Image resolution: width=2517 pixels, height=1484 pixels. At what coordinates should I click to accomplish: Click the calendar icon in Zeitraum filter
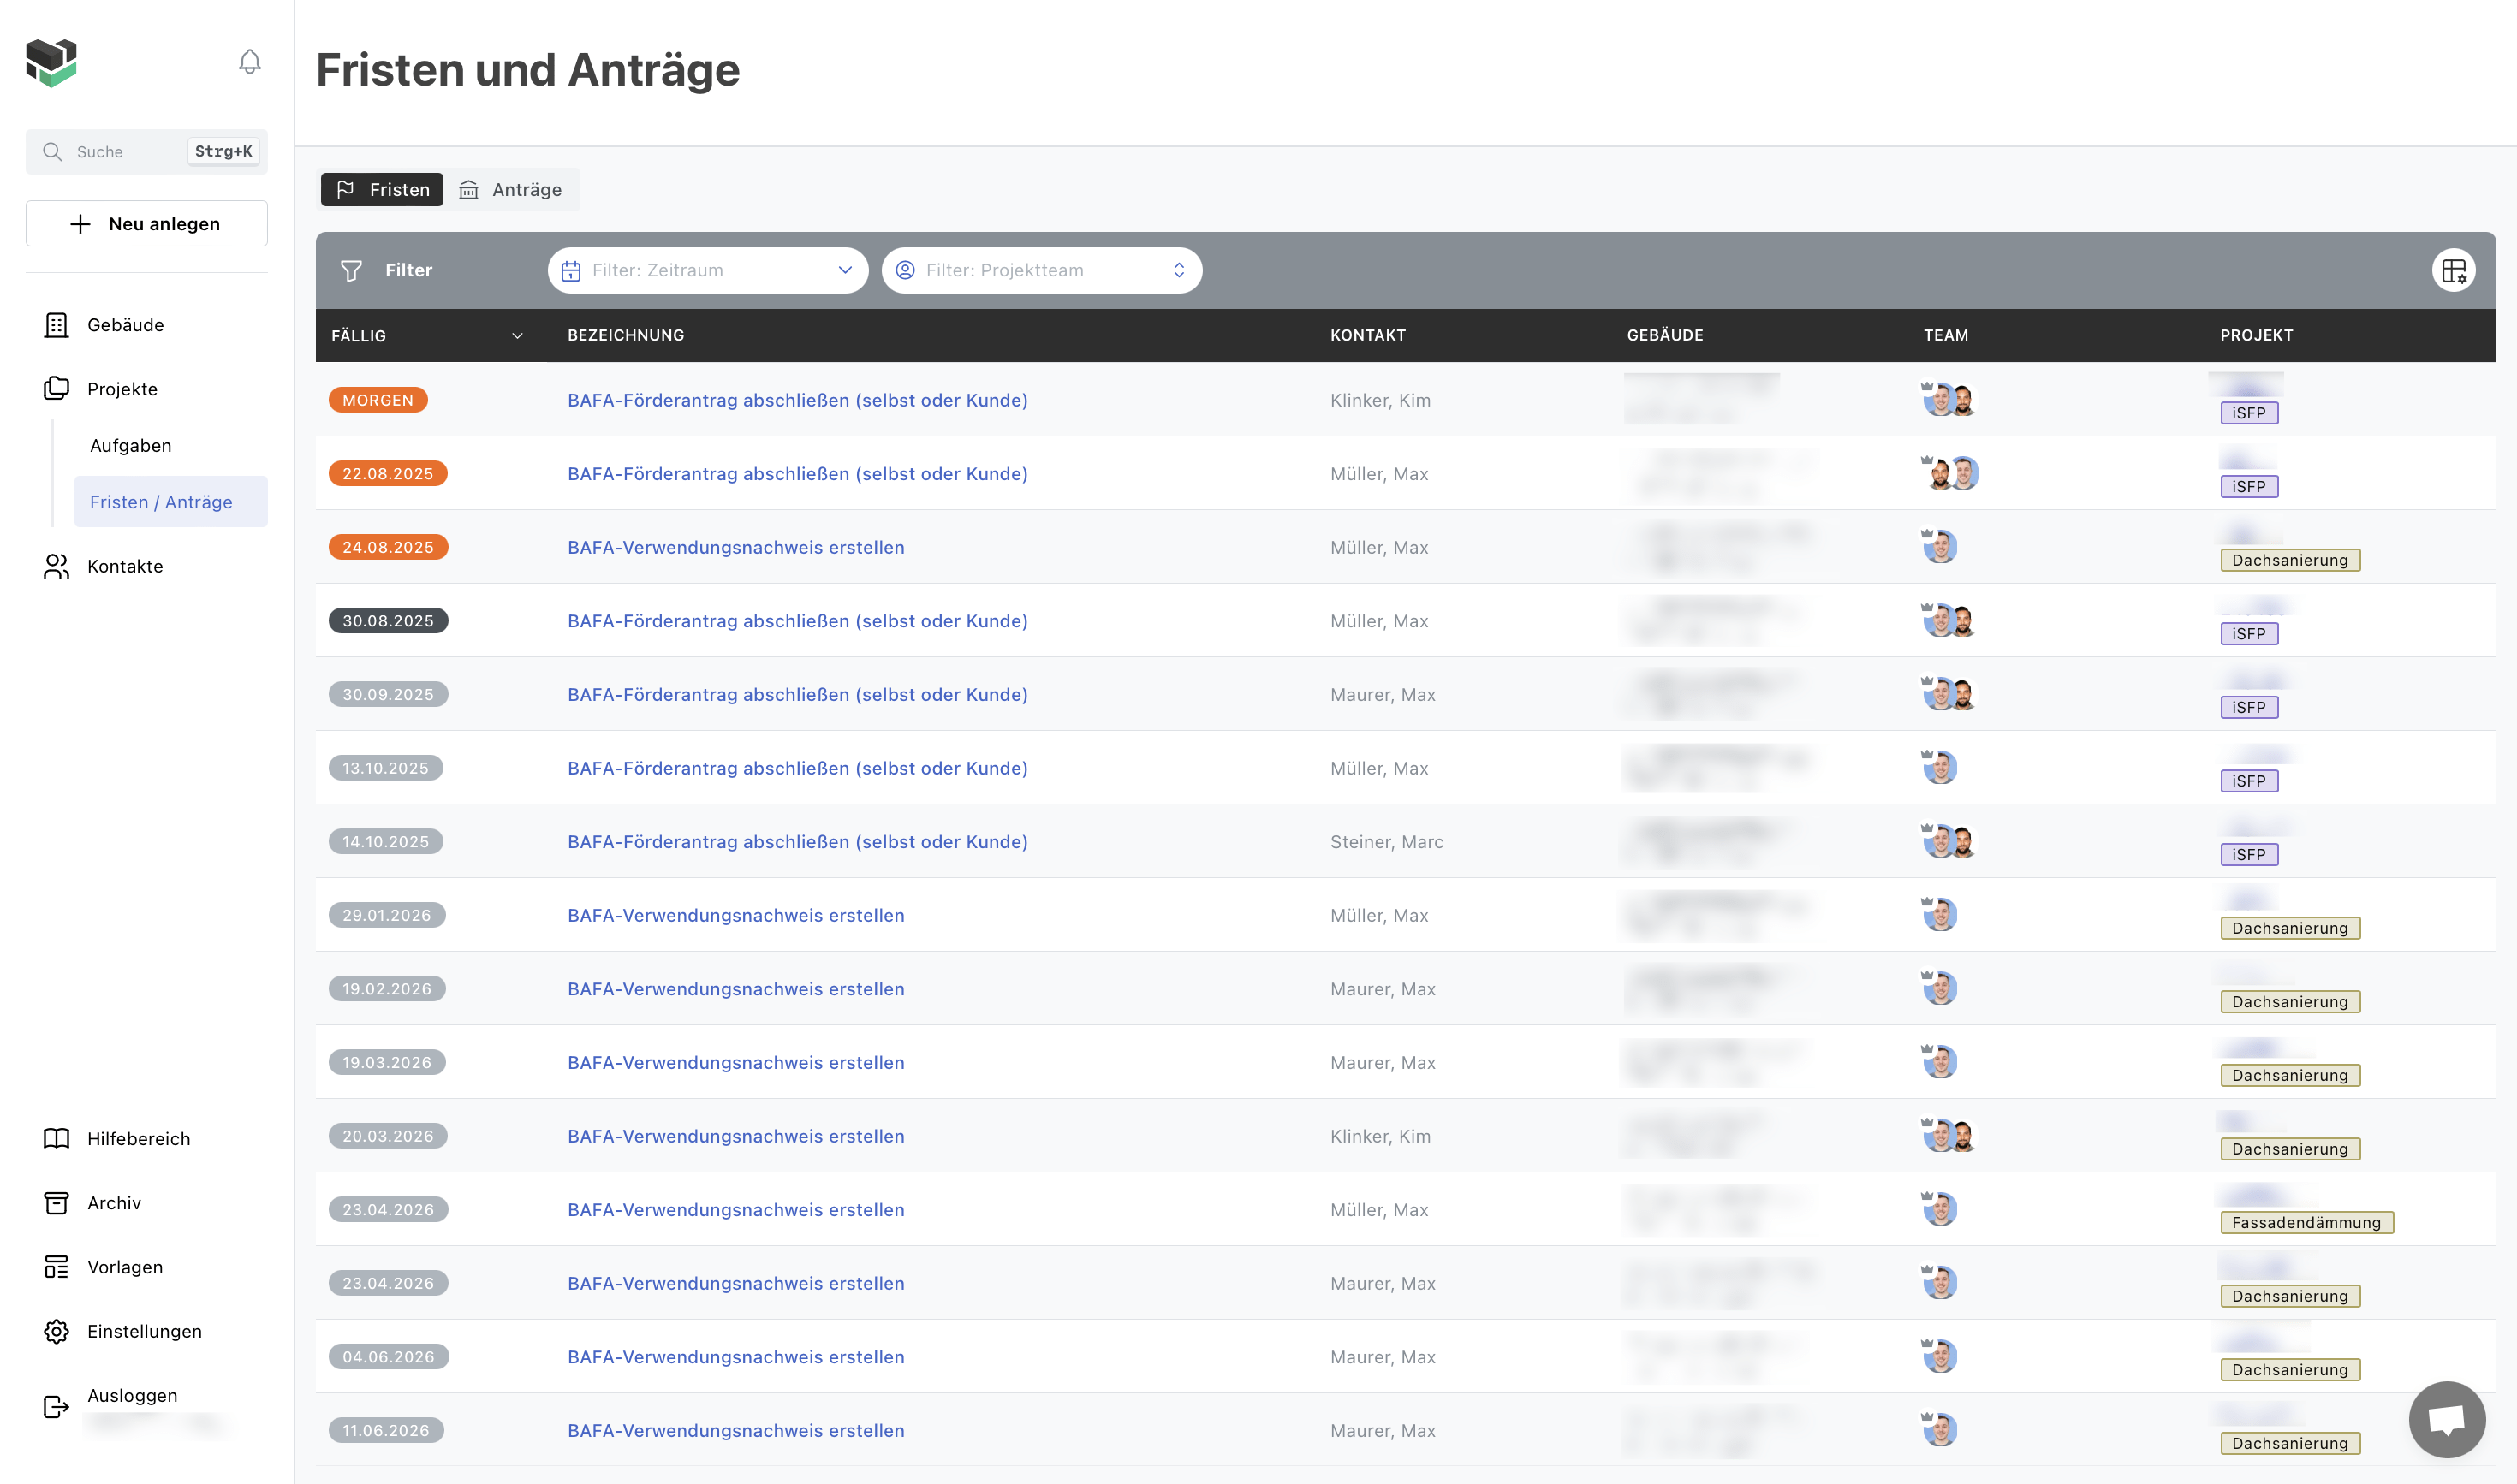(x=570, y=270)
